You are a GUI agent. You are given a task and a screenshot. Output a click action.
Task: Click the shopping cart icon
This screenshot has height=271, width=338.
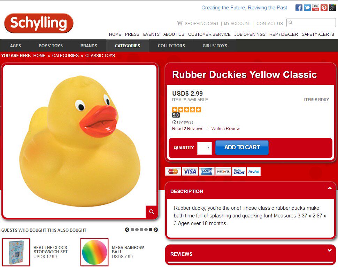[x=179, y=23]
